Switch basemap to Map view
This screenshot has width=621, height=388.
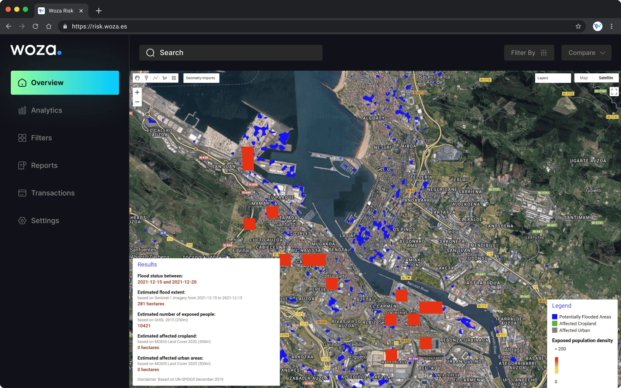tap(583, 78)
